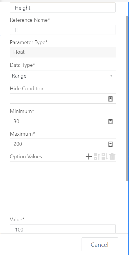
Task: Move the selected option value up
Action: point(97,157)
